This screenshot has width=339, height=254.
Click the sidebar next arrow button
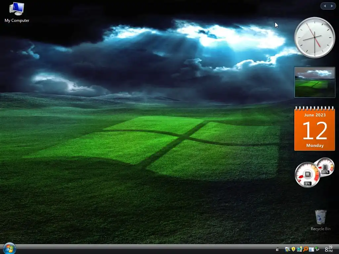[332, 6]
